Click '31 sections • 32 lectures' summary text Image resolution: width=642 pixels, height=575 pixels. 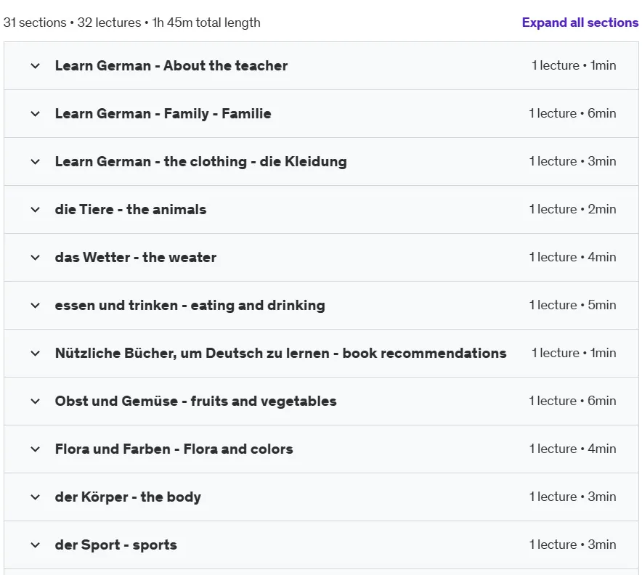click(72, 23)
